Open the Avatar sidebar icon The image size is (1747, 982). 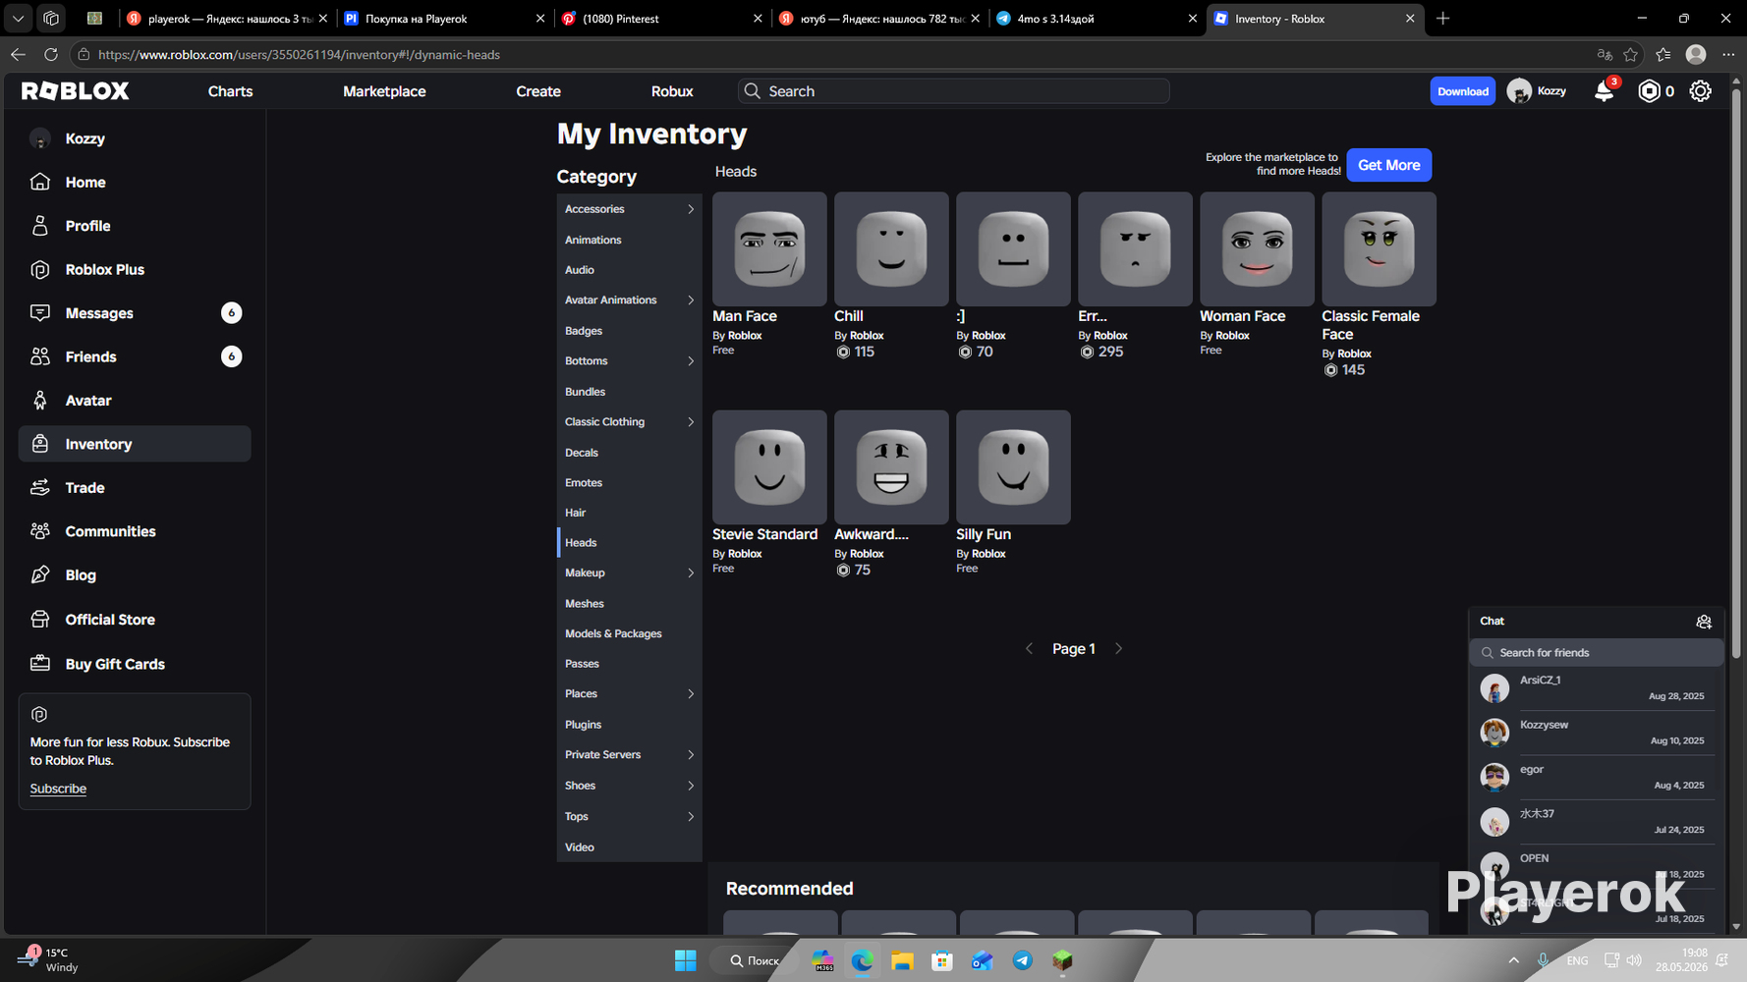40,401
